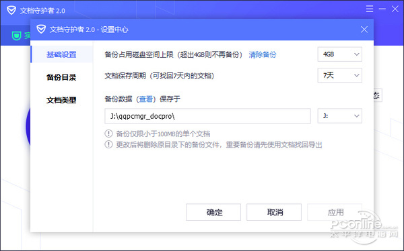Click the J:\qqpcmgr_docpro\ path field
This screenshot has width=404, height=251.
point(207,116)
